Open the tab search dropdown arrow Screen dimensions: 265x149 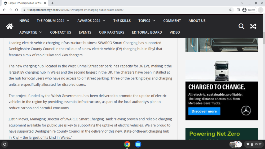(x=242, y=3)
